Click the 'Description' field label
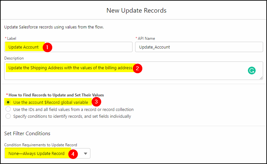This screenshot has width=267, height=164. point(14,58)
